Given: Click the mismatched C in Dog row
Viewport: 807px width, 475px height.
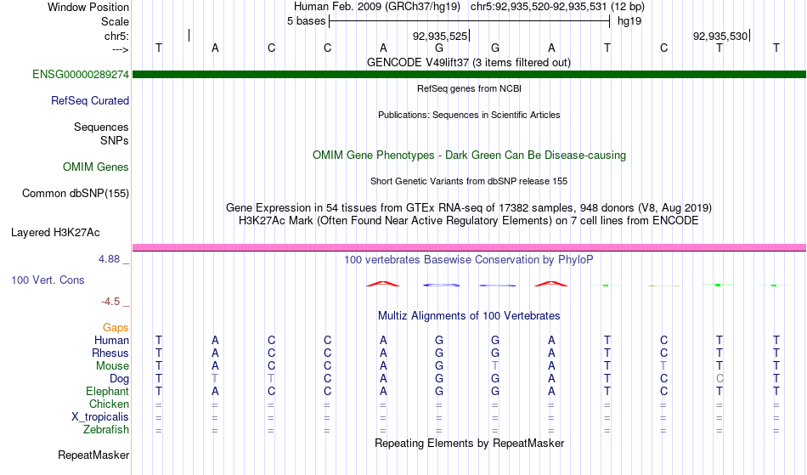Looking at the screenshot, I should (x=720, y=379).
